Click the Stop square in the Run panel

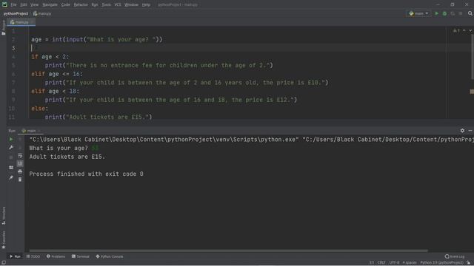tap(11, 157)
